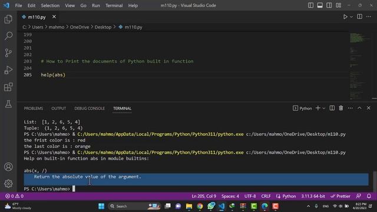Expand the terminal launch profile dropdown

click(324, 108)
